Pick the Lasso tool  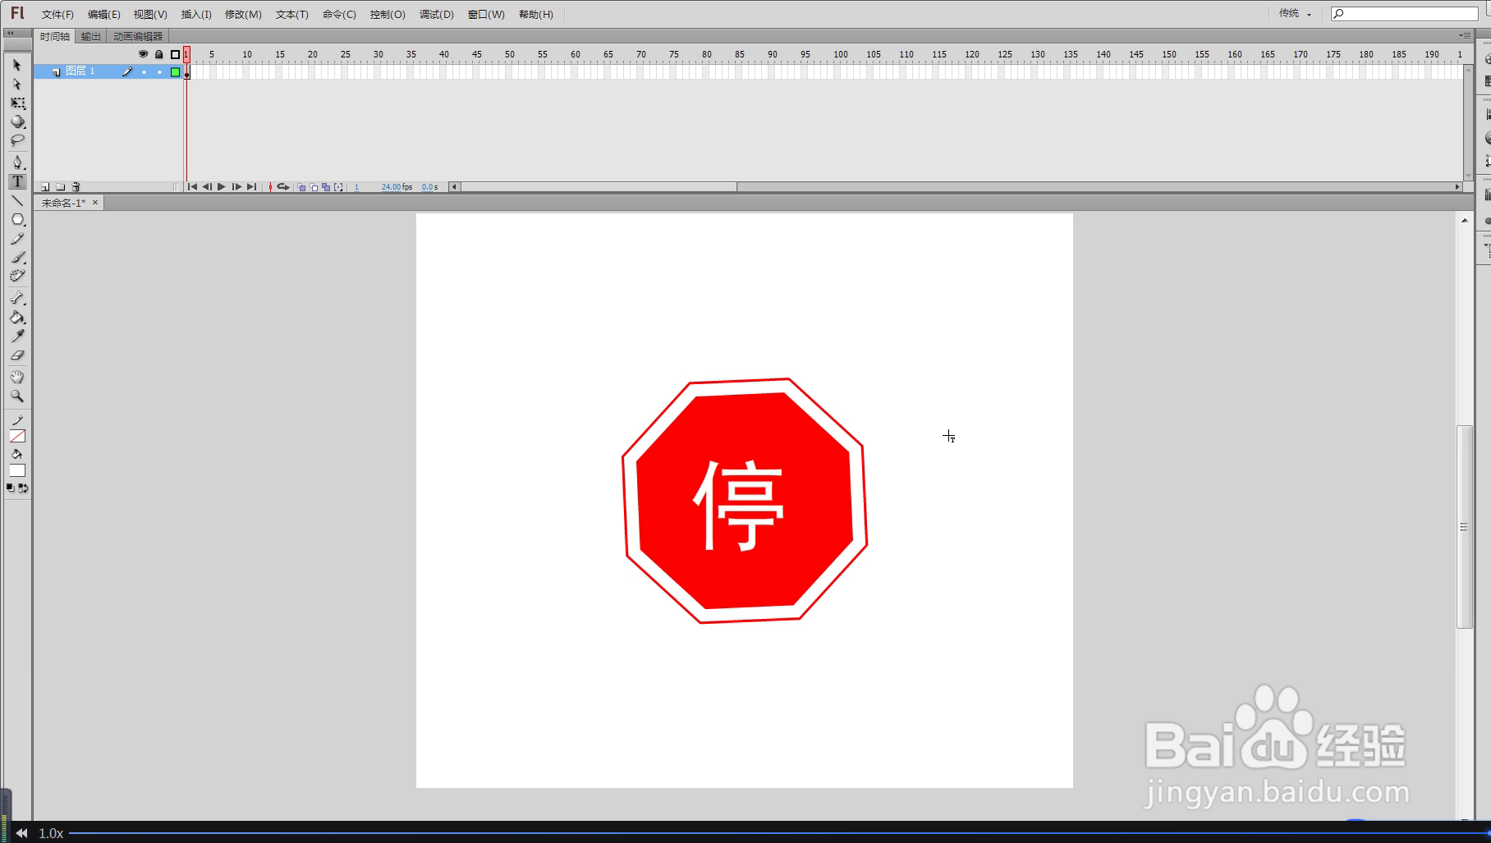pyautogui.click(x=17, y=140)
